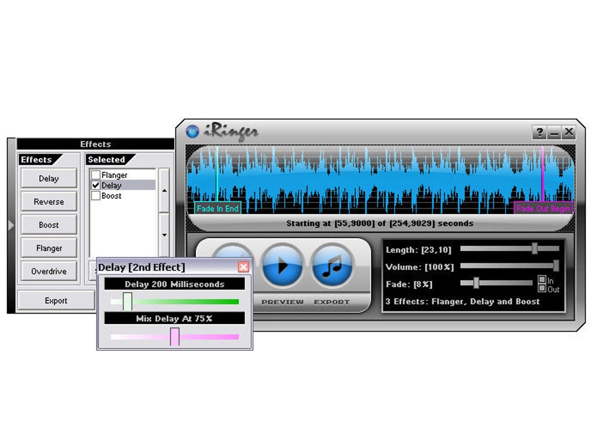The image size is (591, 447).
Task: Open help with the question mark button
Action: pos(539,132)
